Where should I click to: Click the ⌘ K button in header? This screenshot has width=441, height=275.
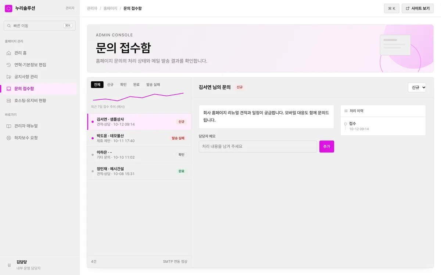pyautogui.click(x=392, y=8)
